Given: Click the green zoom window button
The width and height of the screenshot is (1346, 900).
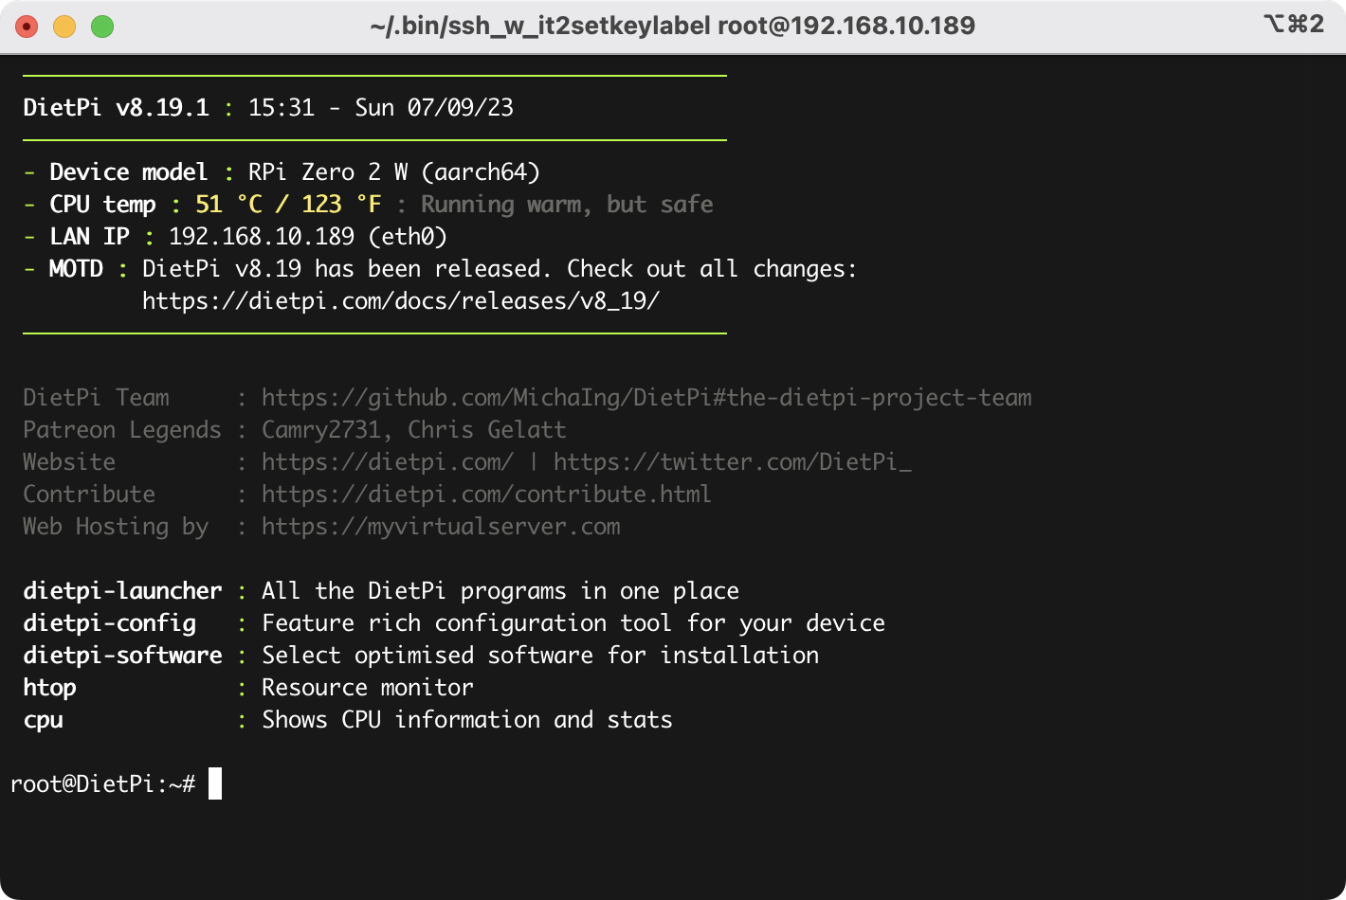Looking at the screenshot, I should pos(102,27).
